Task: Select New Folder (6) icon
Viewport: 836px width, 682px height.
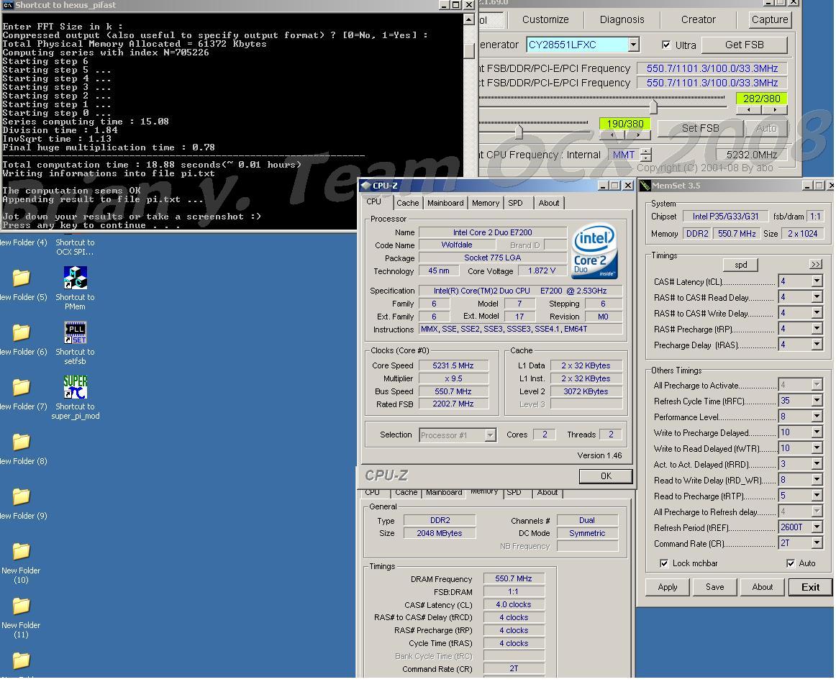Action: 22,333
